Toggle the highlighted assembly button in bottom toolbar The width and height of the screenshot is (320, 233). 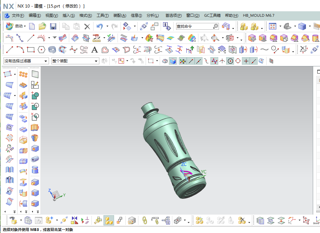(109, 220)
